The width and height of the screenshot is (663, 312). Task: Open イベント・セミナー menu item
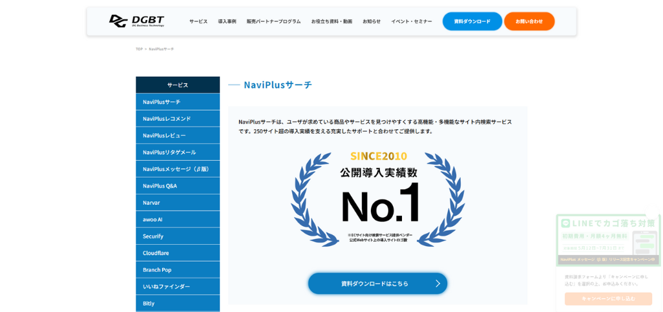point(412,21)
